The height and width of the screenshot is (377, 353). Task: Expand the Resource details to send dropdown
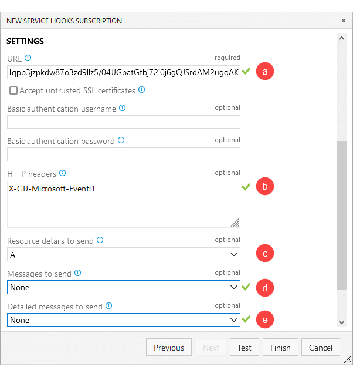pyautogui.click(x=124, y=254)
